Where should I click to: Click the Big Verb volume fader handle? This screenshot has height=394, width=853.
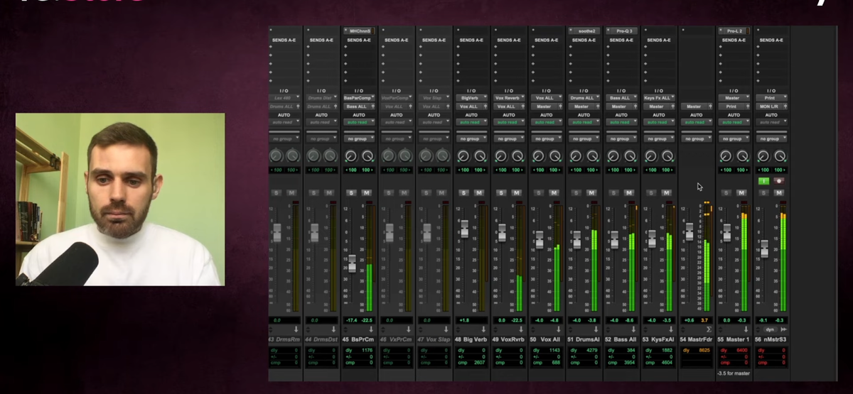[463, 229]
